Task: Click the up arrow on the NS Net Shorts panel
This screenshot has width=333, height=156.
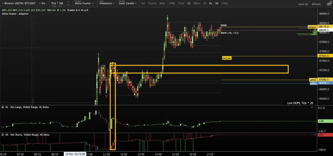Action: pos(315,135)
